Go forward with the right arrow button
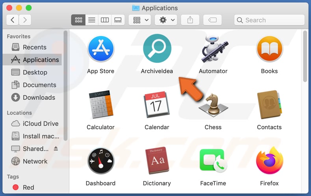Screen dimensions: 311x196 [25, 20]
